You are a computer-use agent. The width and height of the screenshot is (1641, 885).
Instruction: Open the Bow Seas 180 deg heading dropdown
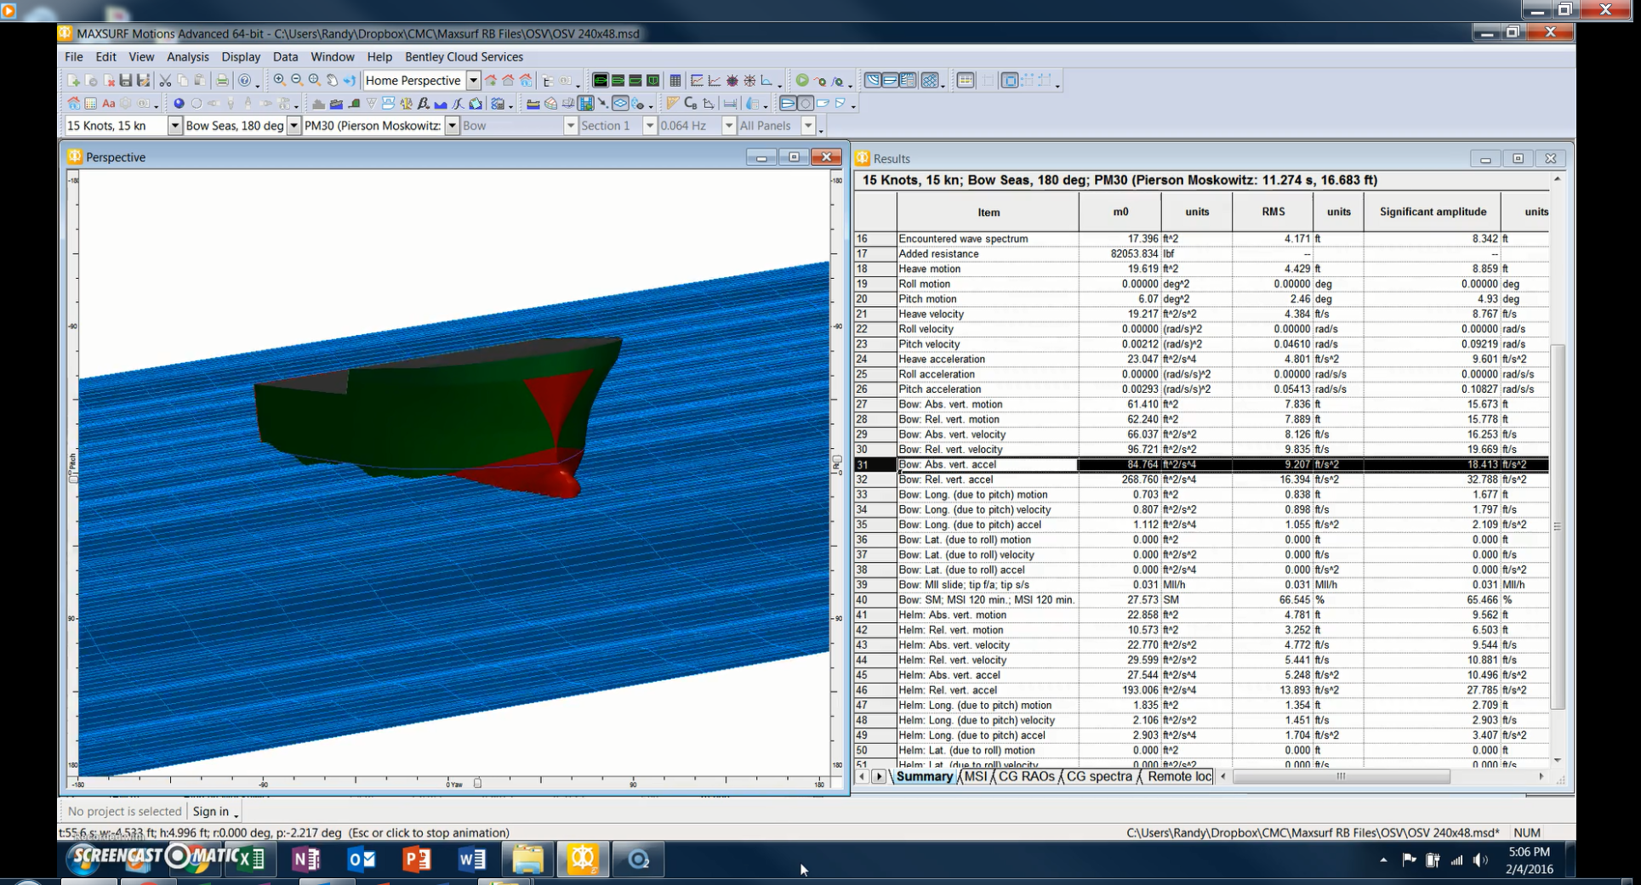click(x=293, y=126)
